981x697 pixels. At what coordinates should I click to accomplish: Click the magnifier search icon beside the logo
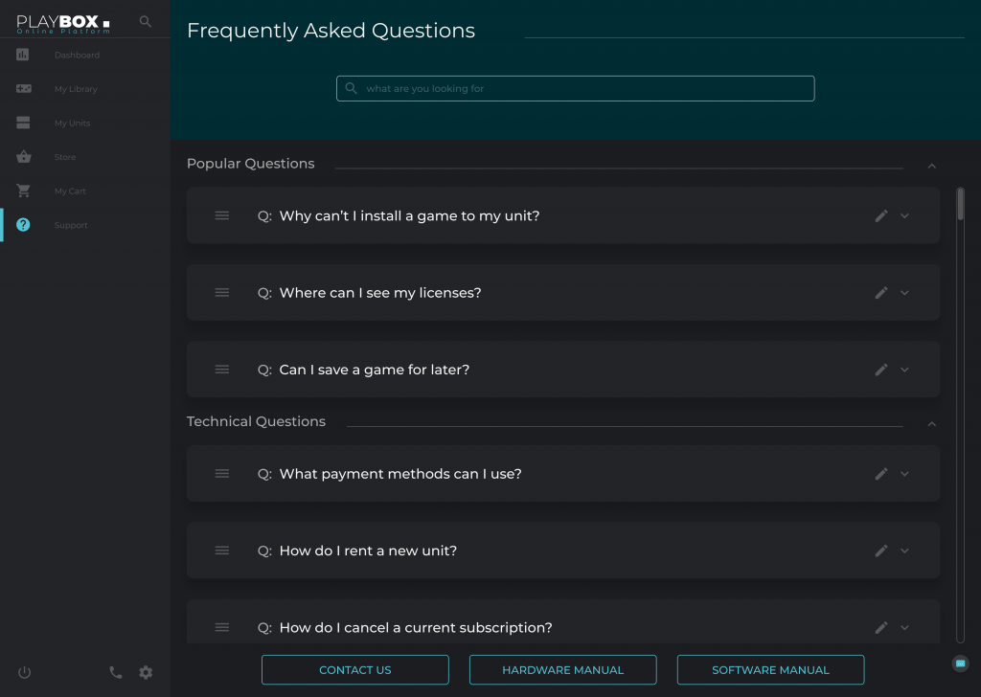click(145, 19)
